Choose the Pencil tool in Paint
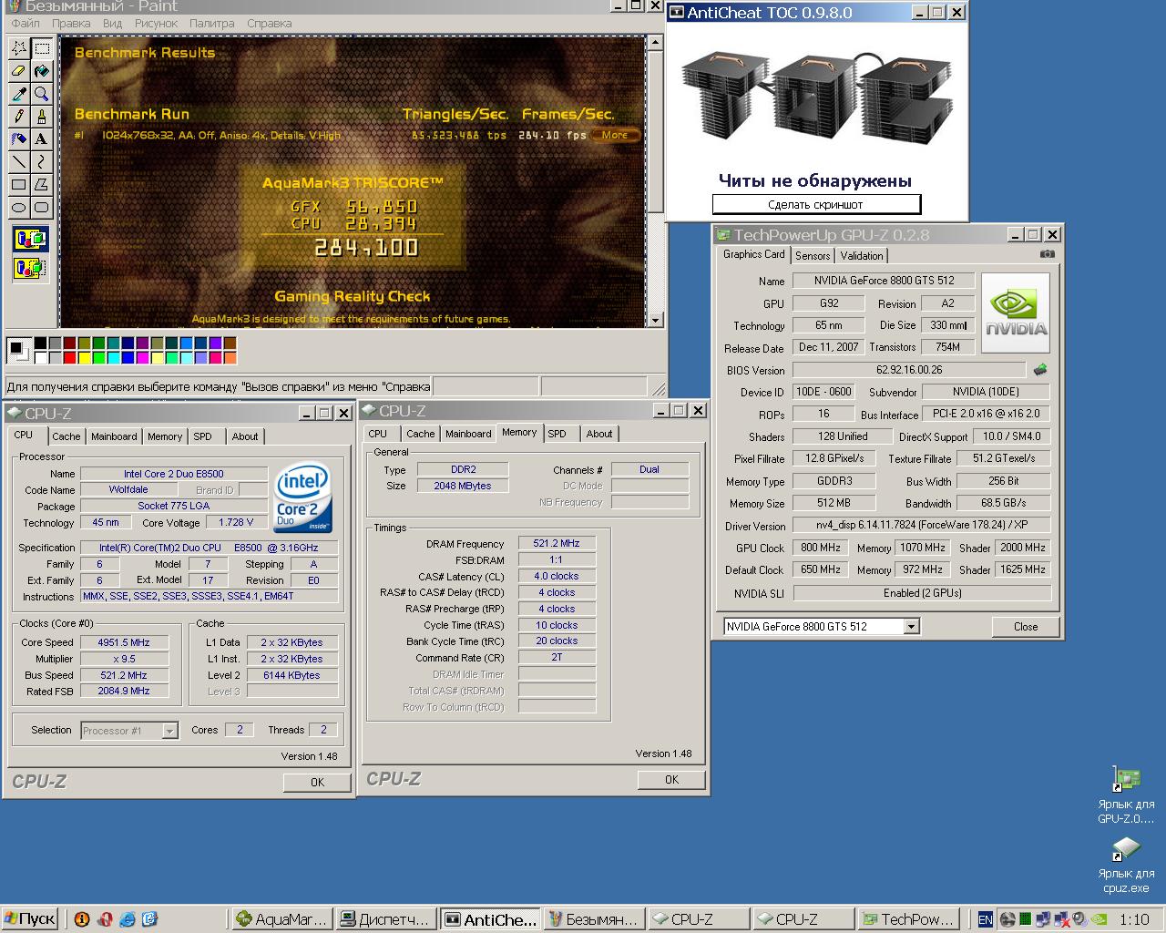Image resolution: width=1166 pixels, height=933 pixels. (x=18, y=117)
